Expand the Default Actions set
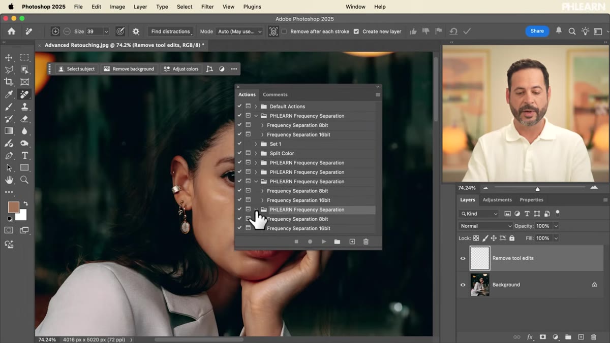Viewport: 610px width, 343px height. point(256,107)
